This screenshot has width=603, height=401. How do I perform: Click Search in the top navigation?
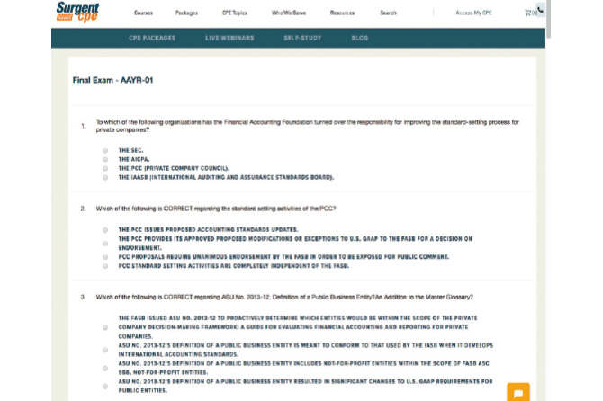(x=388, y=13)
